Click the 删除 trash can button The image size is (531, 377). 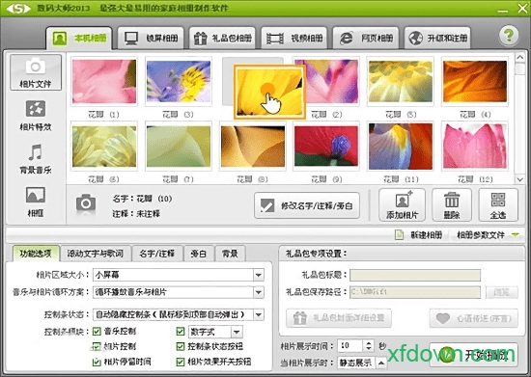tap(452, 205)
